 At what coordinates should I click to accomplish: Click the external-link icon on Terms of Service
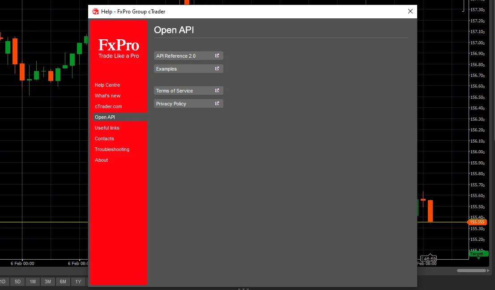coord(218,90)
